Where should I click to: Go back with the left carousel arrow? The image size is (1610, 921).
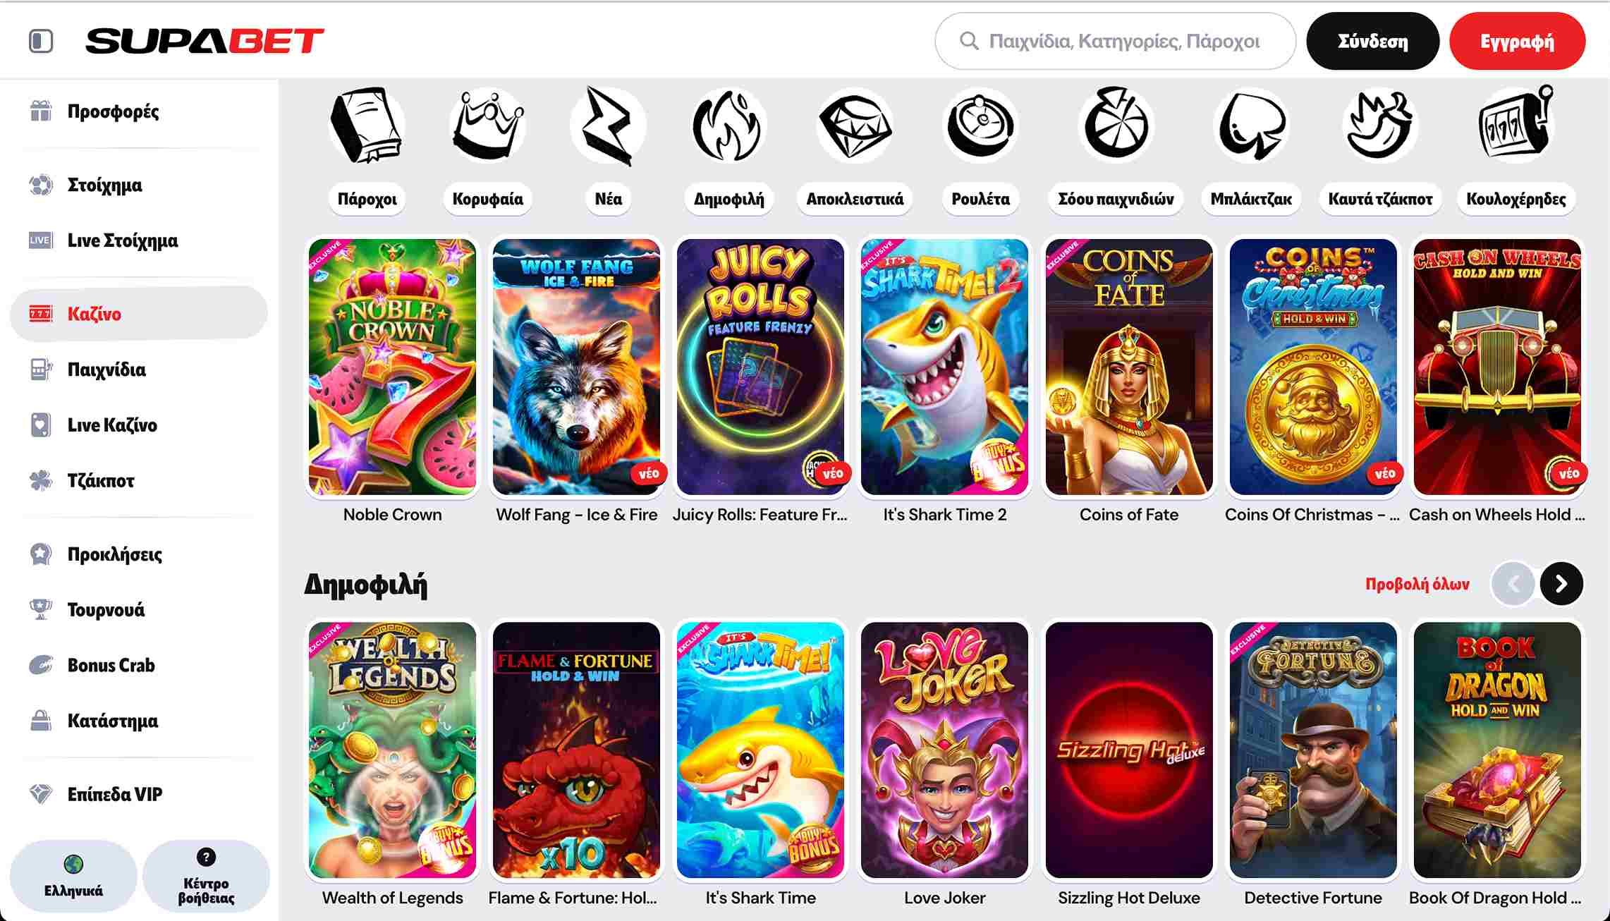(1513, 583)
